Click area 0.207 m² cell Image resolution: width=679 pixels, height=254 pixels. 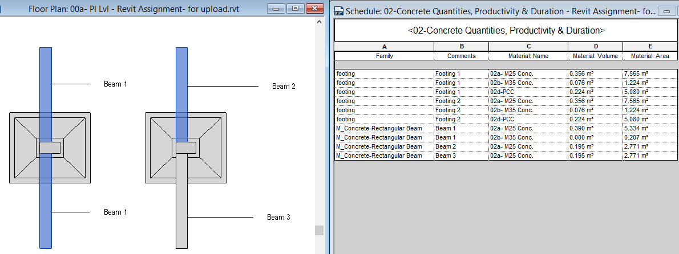650,137
